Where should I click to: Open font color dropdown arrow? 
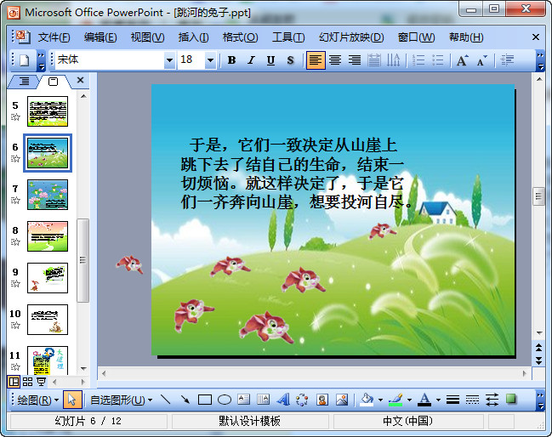[438, 400]
